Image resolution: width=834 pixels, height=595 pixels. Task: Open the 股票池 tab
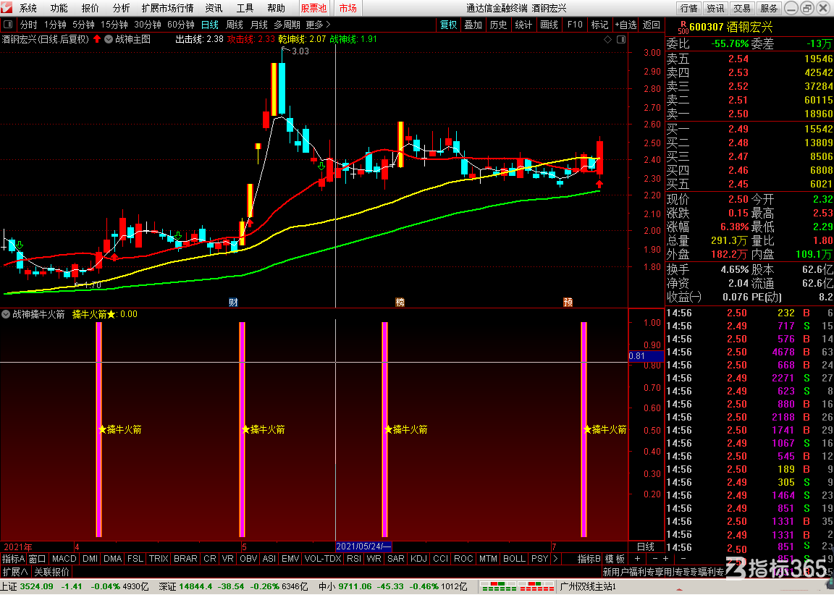tap(313, 8)
